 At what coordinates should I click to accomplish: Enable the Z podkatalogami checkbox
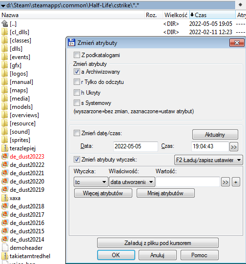[x=77, y=55]
